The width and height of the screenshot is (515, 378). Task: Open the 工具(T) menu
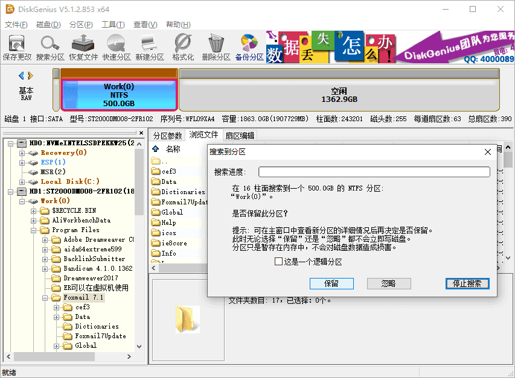coord(113,25)
